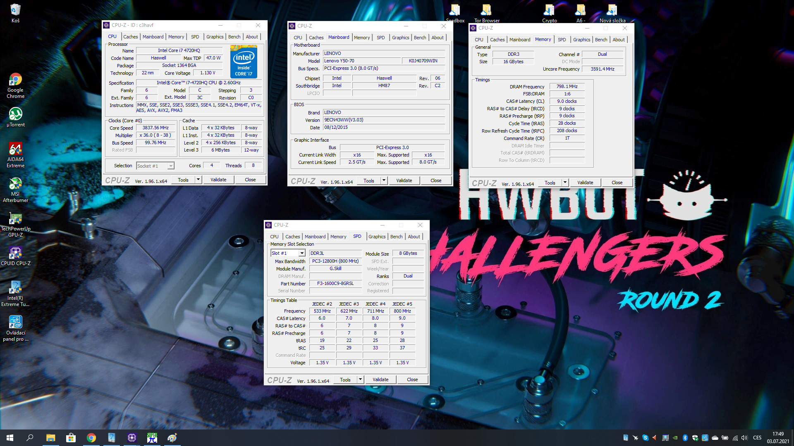Click the CES input language indicator

(x=757, y=438)
